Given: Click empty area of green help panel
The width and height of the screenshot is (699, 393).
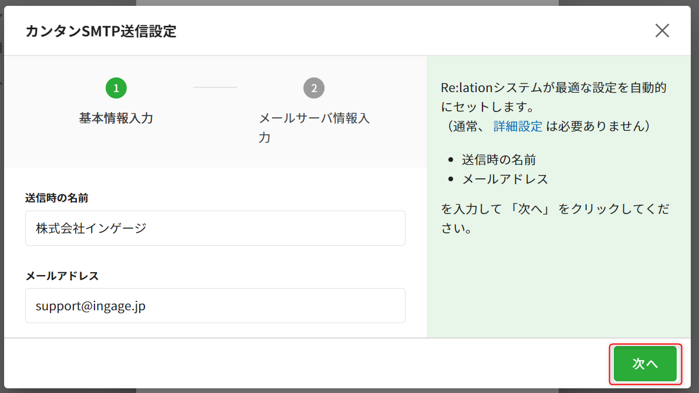Looking at the screenshot, I should pyautogui.click(x=558, y=287).
